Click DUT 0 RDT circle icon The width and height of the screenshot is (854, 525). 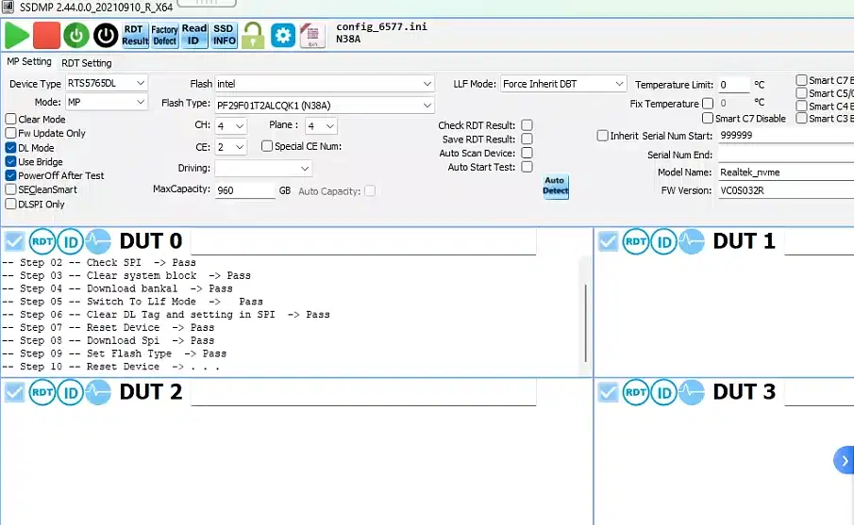42,241
